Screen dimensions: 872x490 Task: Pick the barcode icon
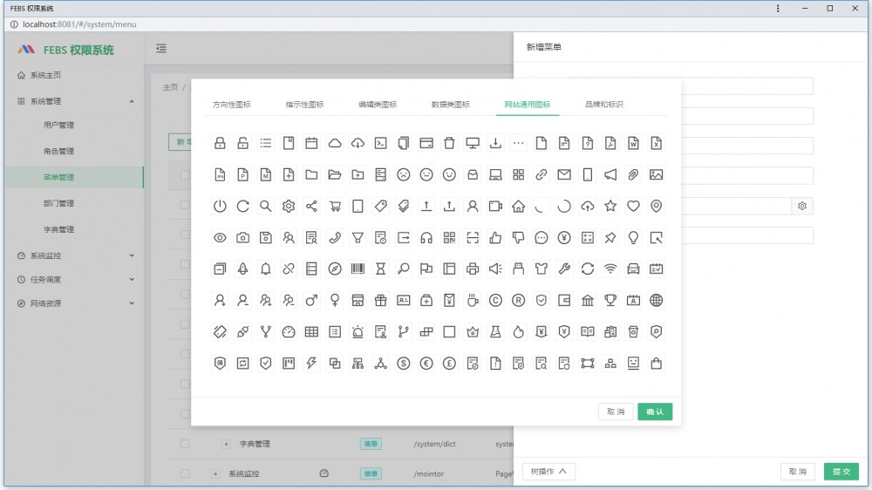[358, 269]
